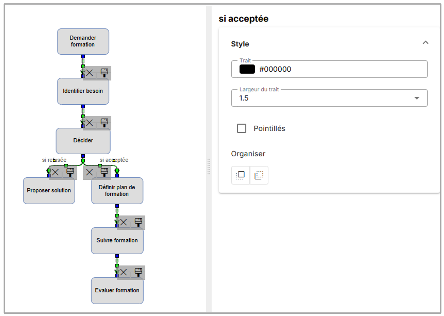The width and height of the screenshot is (444, 316).
Task: Click the si acceptée edge label
Action: coord(114,160)
